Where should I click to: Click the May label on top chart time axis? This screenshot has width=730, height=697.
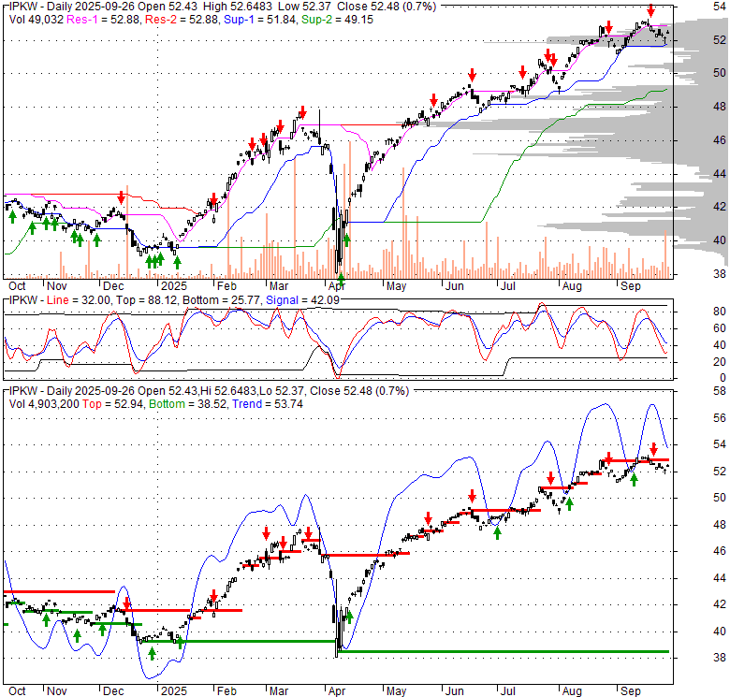coord(396,286)
